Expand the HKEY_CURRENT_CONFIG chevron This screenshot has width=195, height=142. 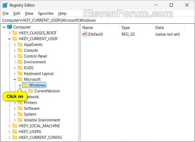click(x=9, y=138)
